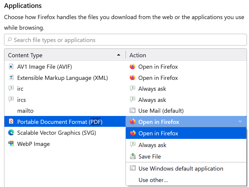Open the mailto action dropdown
249x187 pixels.
pos(186,111)
